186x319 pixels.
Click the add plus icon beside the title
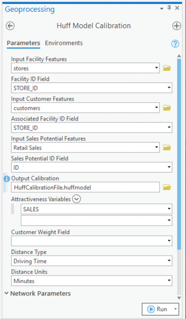pyautogui.click(x=176, y=26)
